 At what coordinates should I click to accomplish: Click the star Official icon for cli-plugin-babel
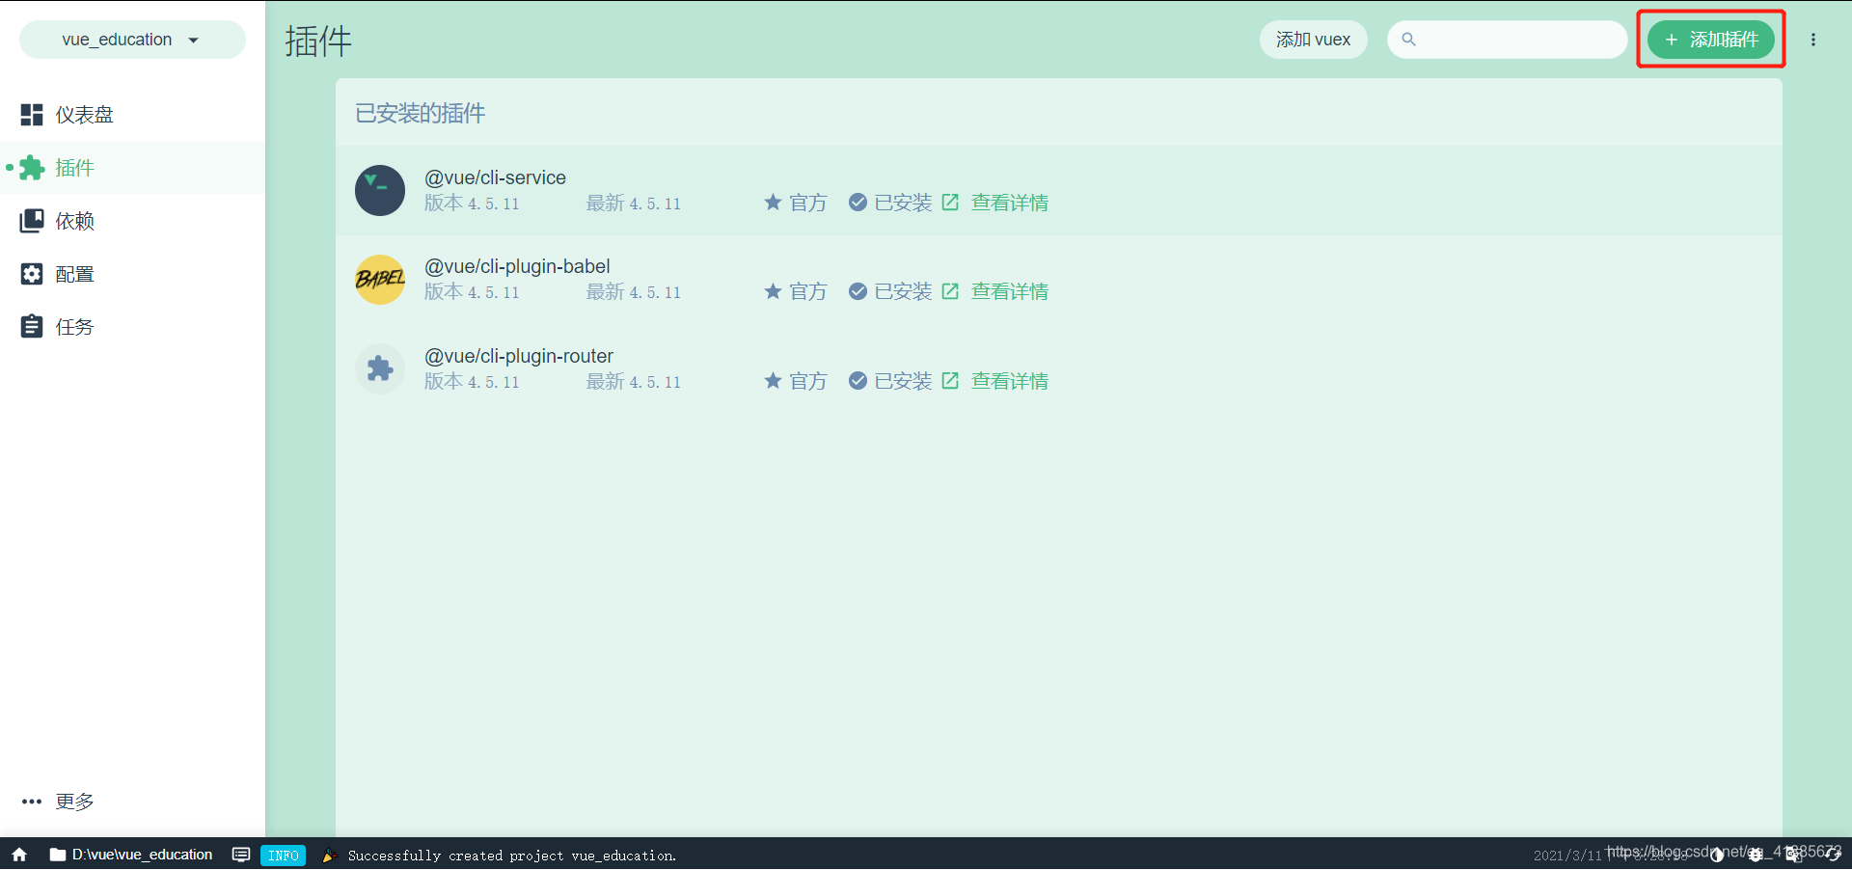pyautogui.click(x=773, y=291)
